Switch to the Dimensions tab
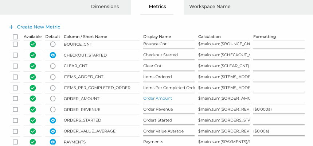 click(x=105, y=7)
